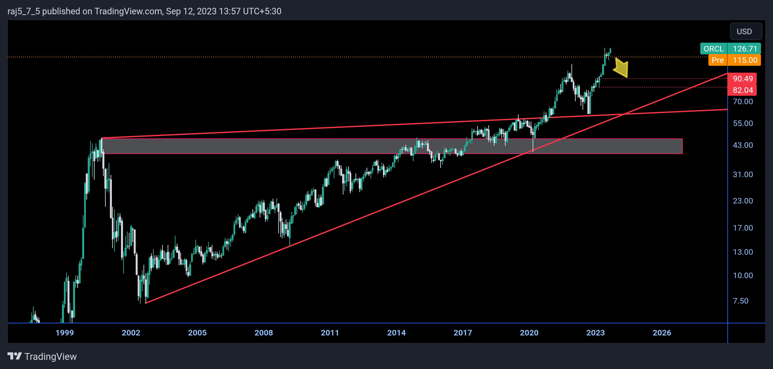Click the 10.00 price axis label
Image resolution: width=773 pixels, height=369 pixels.
click(743, 276)
